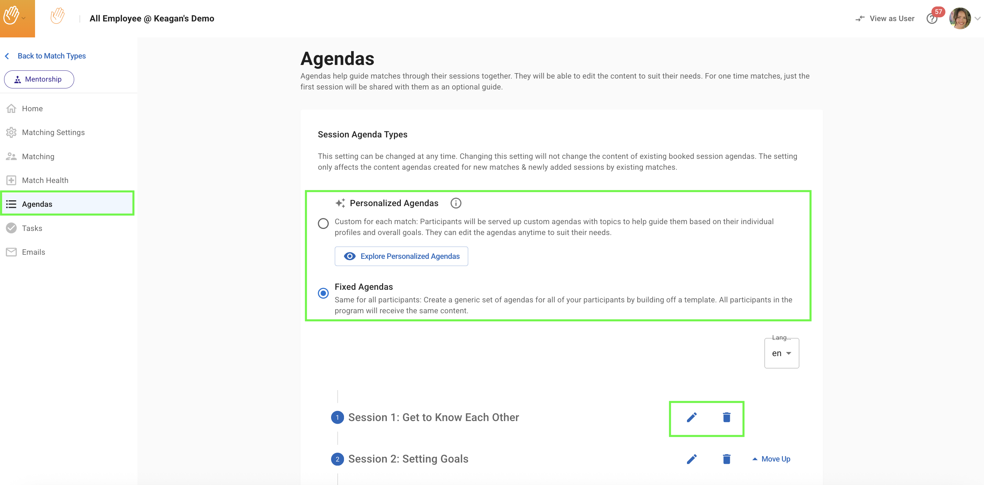This screenshot has height=485, width=984.
Task: Click the Personalized Agendas info icon
Action: click(x=455, y=203)
